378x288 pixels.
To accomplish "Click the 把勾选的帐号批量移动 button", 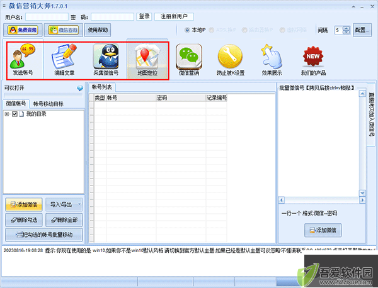I will (44, 235).
